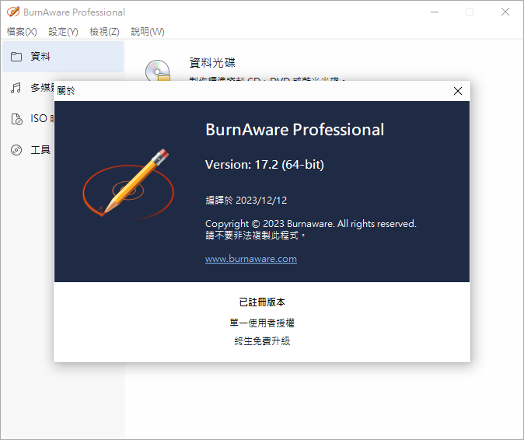Image resolution: width=524 pixels, height=440 pixels.
Task: Close the 關於 about dialog
Action: coord(457,91)
